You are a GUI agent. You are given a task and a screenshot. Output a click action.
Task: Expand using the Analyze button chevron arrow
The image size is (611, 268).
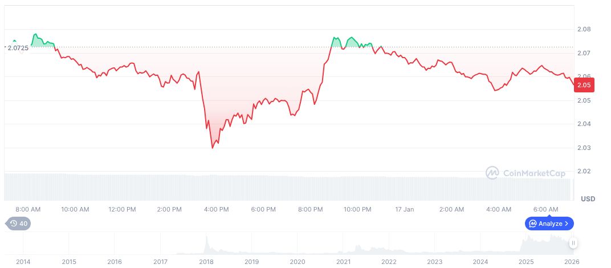(x=567, y=224)
